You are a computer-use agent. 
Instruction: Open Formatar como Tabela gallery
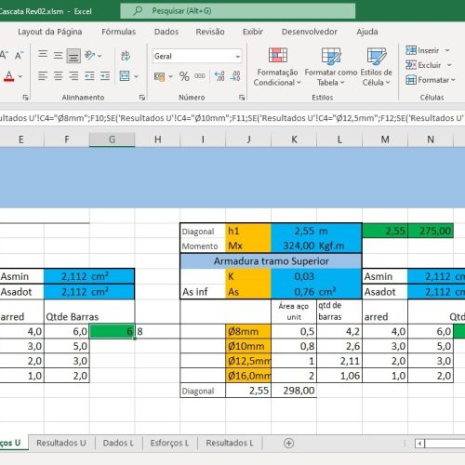pos(331,67)
